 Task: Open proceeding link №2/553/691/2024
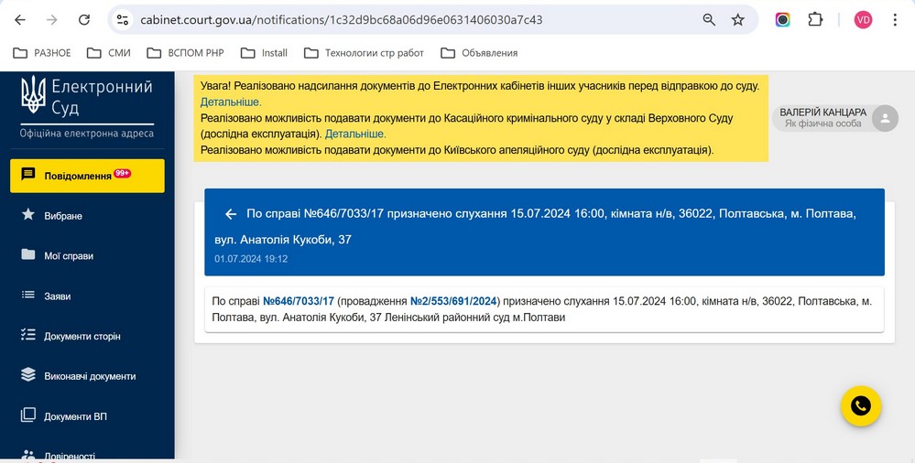point(453,301)
